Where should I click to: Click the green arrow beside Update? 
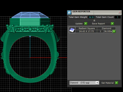coord(86,24)
